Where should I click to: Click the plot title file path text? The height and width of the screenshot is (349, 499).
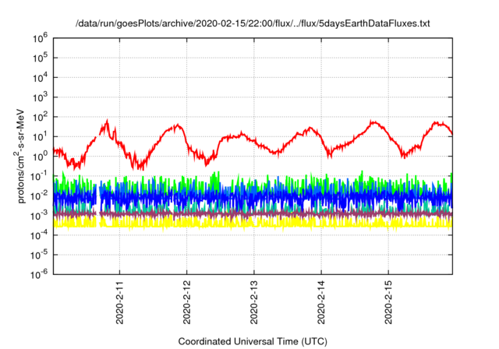(253, 23)
